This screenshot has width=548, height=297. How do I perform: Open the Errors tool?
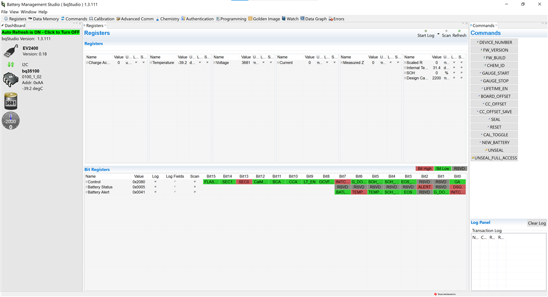click(336, 19)
